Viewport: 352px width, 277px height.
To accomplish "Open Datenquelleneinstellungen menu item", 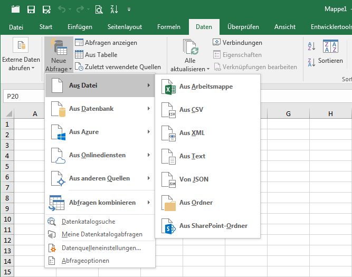I will pyautogui.click(x=100, y=248).
